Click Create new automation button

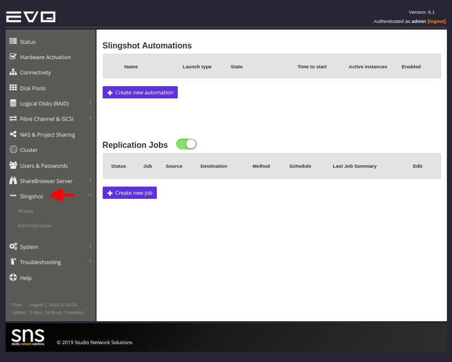[140, 92]
